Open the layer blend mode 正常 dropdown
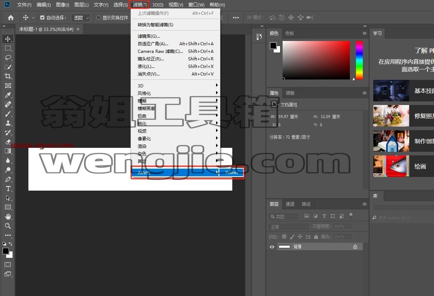The image size is (434, 296). pos(289,227)
